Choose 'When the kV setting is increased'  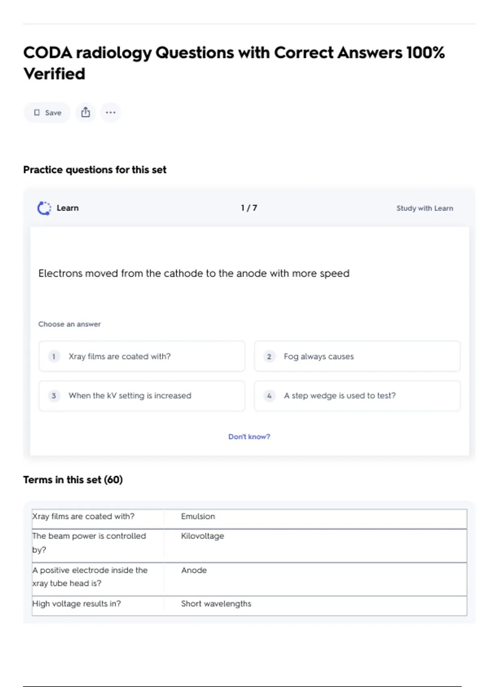pyautogui.click(x=142, y=396)
